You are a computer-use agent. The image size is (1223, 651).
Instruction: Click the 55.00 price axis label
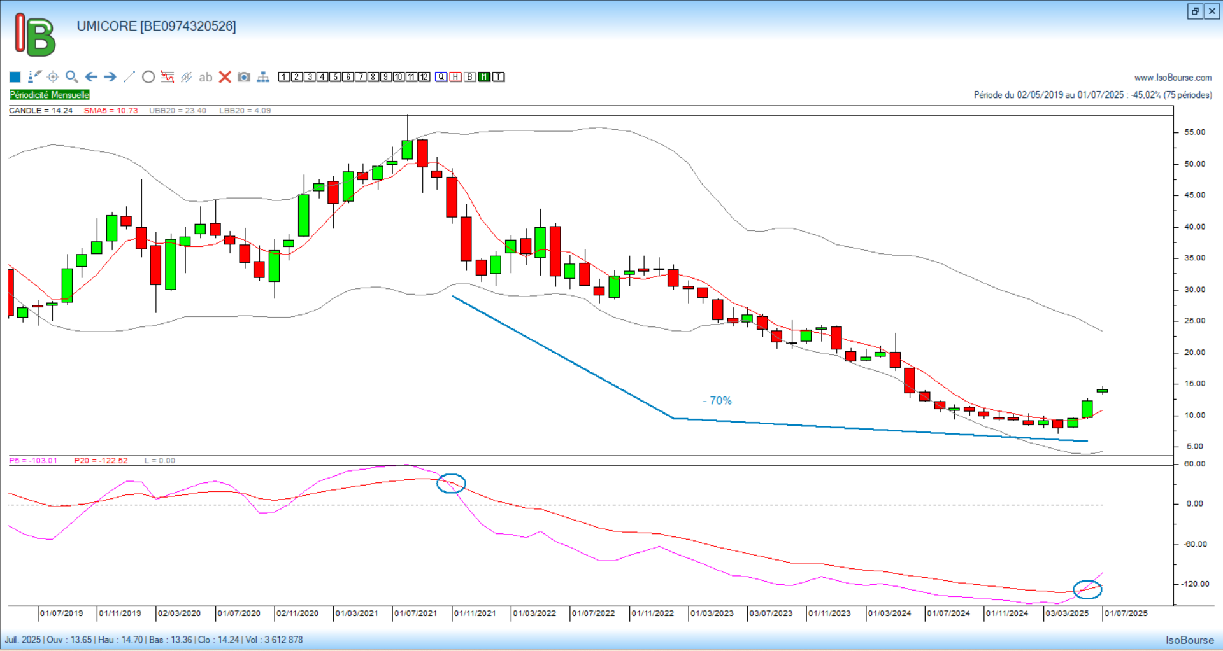tap(1195, 132)
